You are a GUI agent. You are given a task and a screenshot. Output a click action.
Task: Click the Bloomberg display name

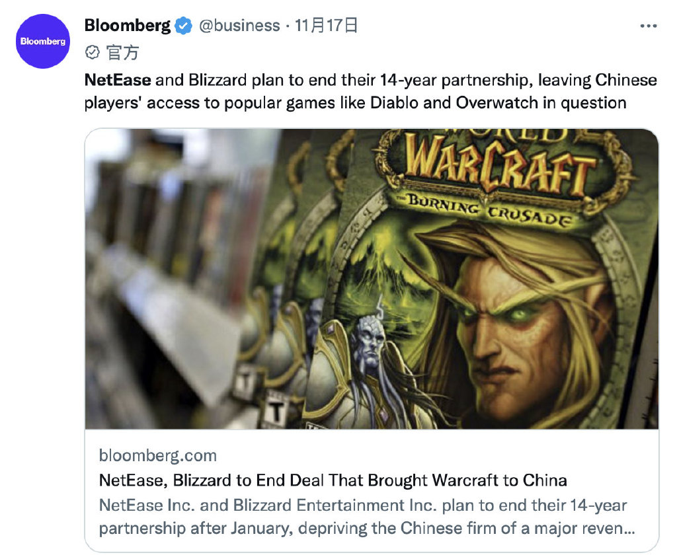[x=128, y=26]
